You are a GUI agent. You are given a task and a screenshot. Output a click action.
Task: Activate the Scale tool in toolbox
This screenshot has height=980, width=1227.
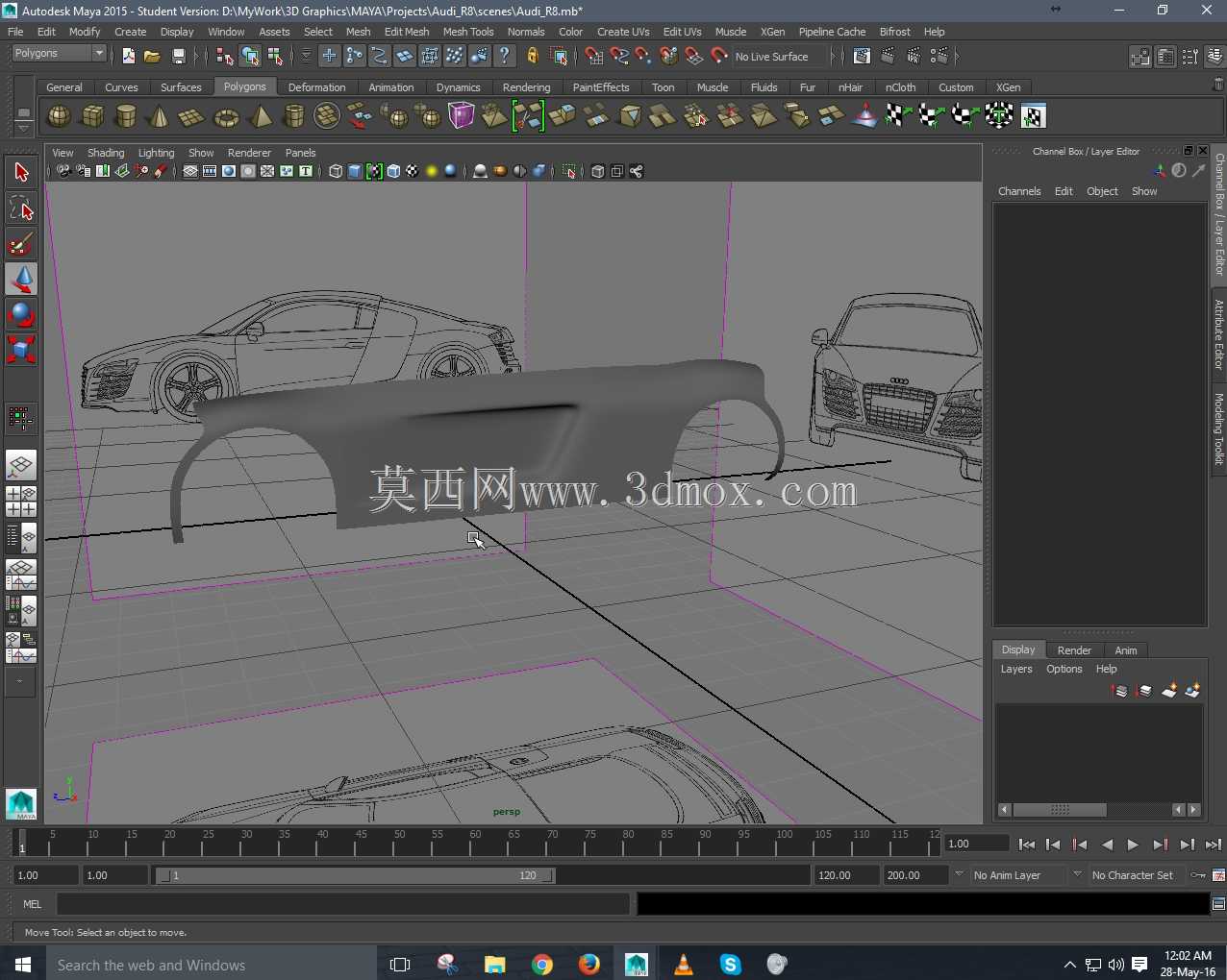21,349
